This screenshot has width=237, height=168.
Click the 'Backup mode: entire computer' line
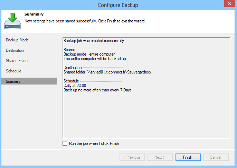(x=89, y=55)
